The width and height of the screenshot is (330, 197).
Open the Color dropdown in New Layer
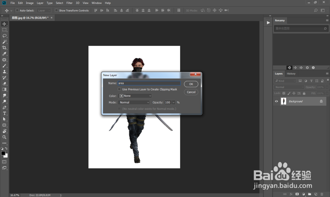(x=135, y=96)
